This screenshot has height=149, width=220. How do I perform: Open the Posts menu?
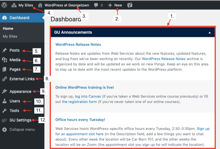(14, 50)
